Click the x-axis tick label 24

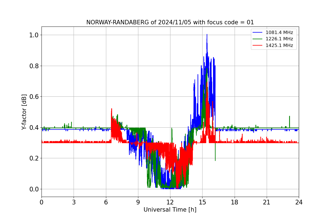299,202
